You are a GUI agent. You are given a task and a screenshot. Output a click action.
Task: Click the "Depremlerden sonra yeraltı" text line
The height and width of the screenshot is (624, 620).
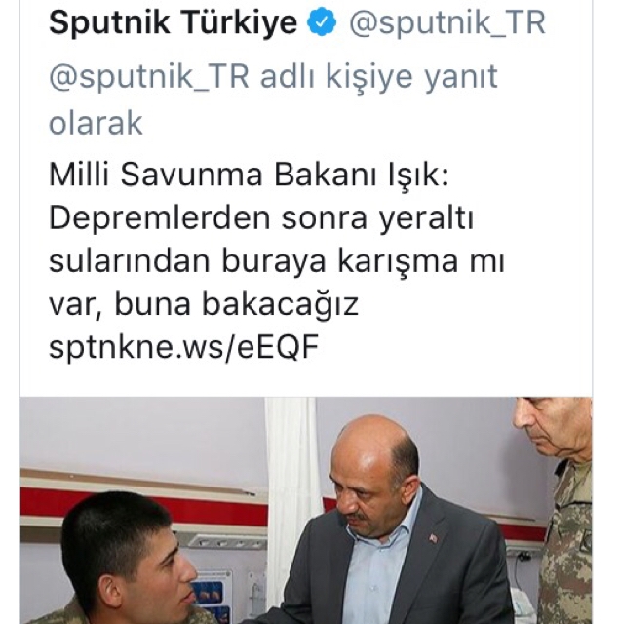coord(261,217)
